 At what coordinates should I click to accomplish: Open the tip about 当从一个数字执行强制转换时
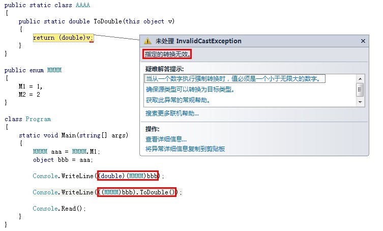234,79
